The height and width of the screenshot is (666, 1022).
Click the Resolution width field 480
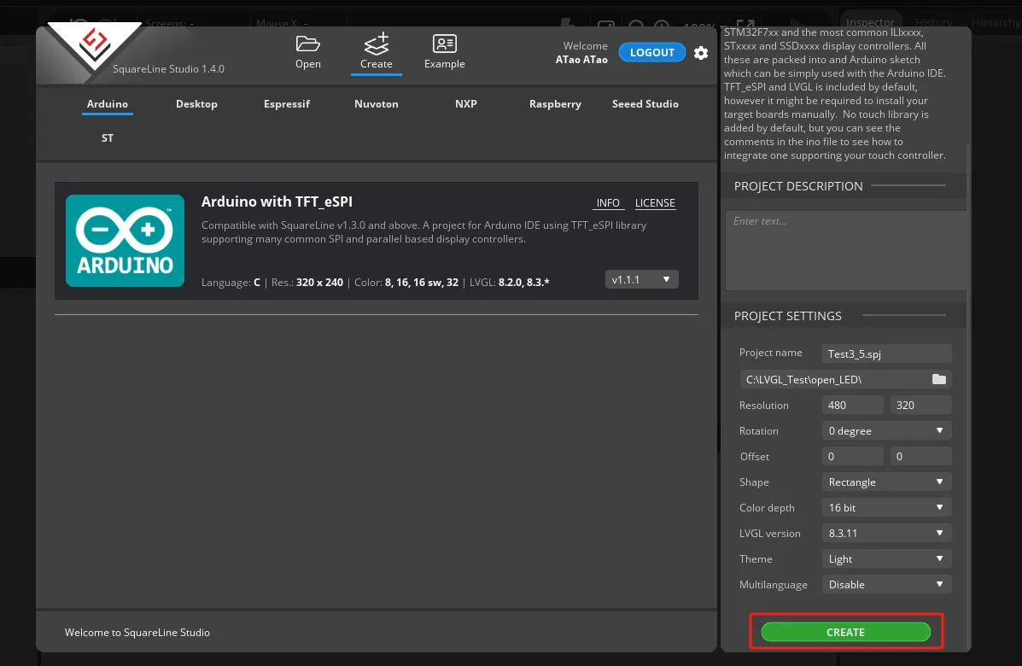pos(853,406)
